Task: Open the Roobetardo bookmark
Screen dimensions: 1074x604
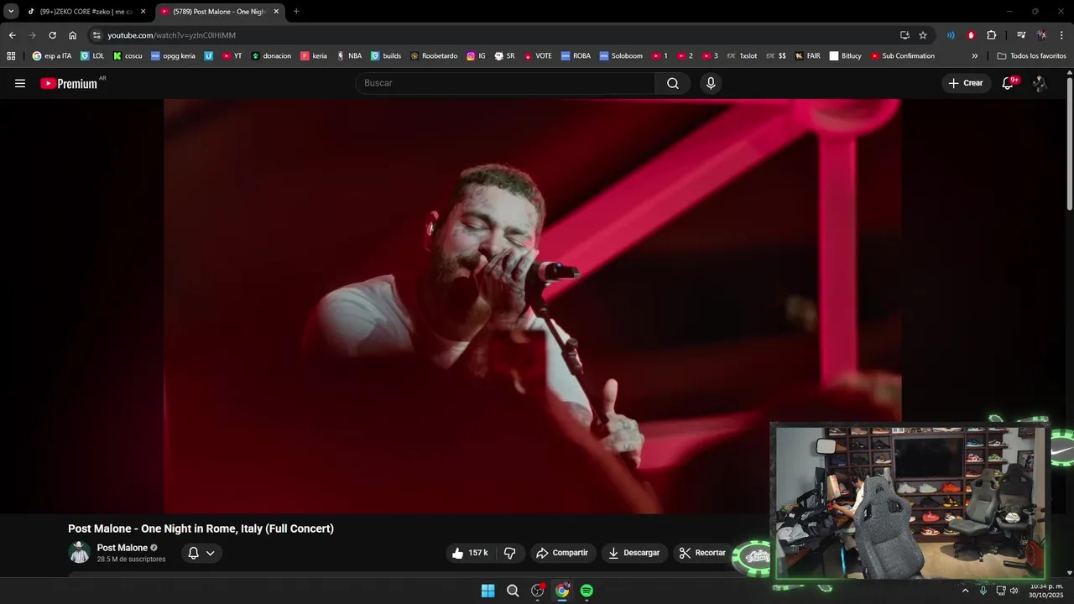Action: 434,56
